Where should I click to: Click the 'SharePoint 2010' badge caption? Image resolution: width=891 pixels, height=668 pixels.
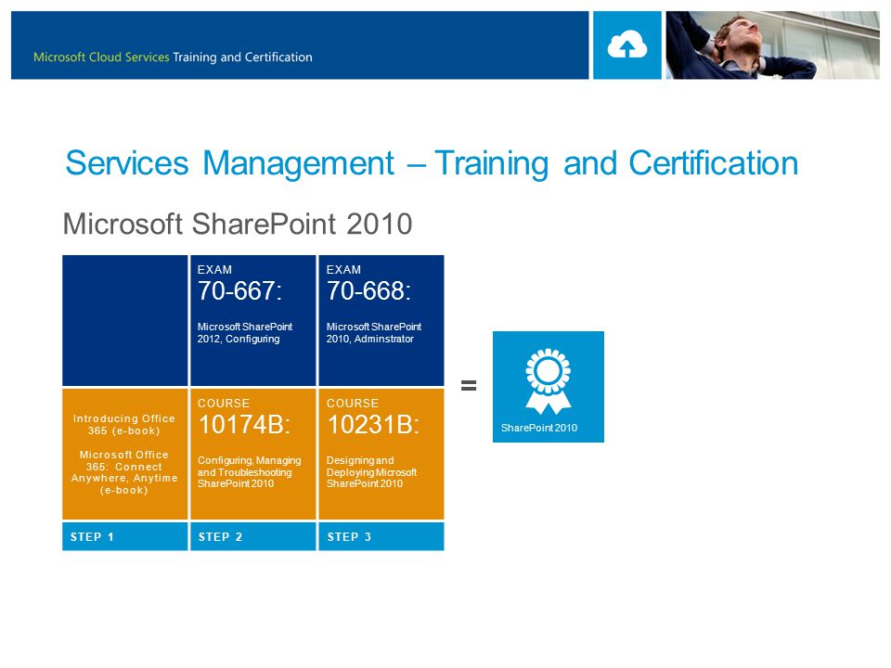tap(538, 428)
